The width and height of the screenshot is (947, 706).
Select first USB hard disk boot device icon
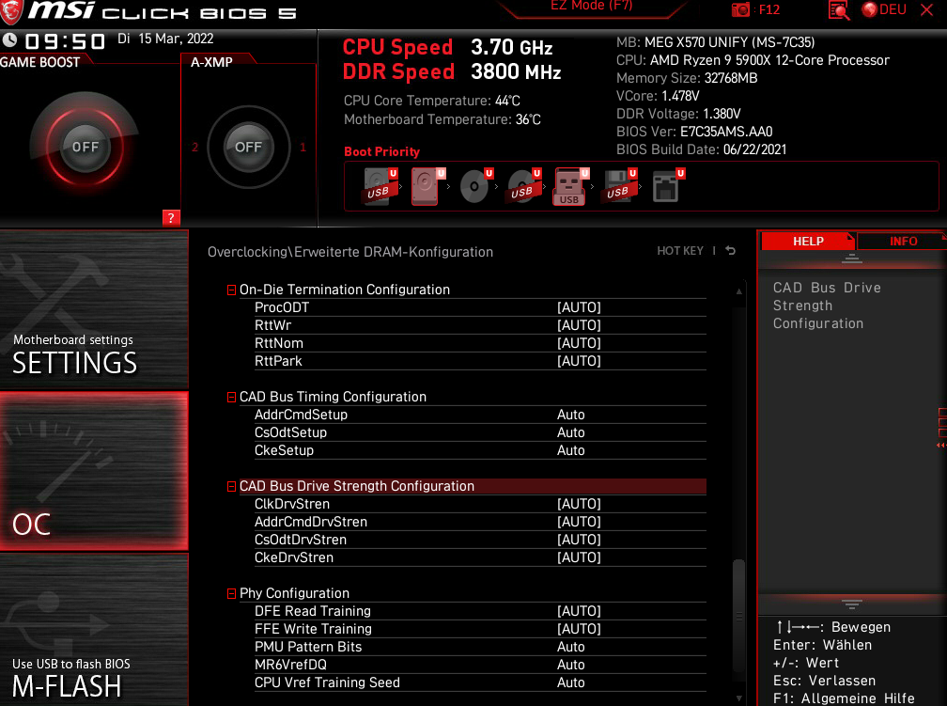coord(380,187)
